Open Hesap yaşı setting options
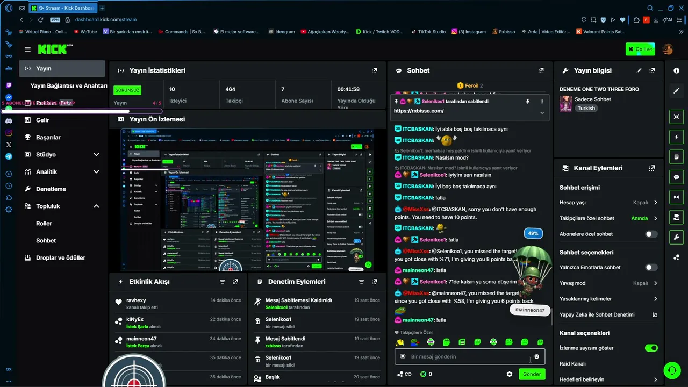 pos(608,203)
